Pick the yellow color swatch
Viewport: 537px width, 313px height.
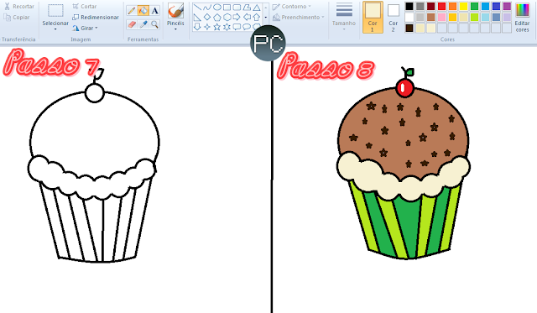click(x=463, y=6)
